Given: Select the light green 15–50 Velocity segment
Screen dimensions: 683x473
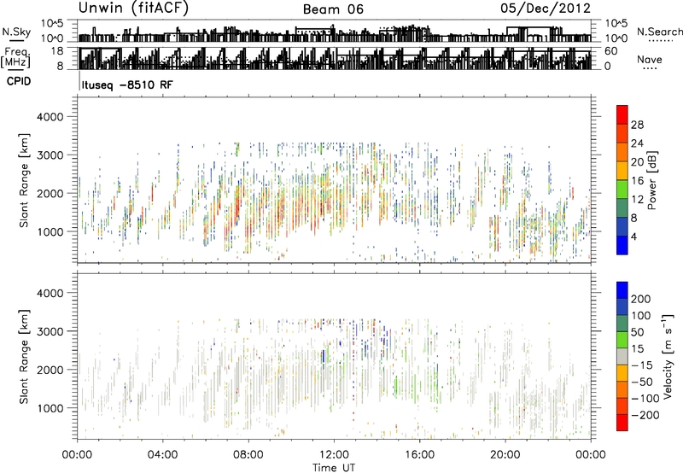Looking at the screenshot, I should point(622,340).
